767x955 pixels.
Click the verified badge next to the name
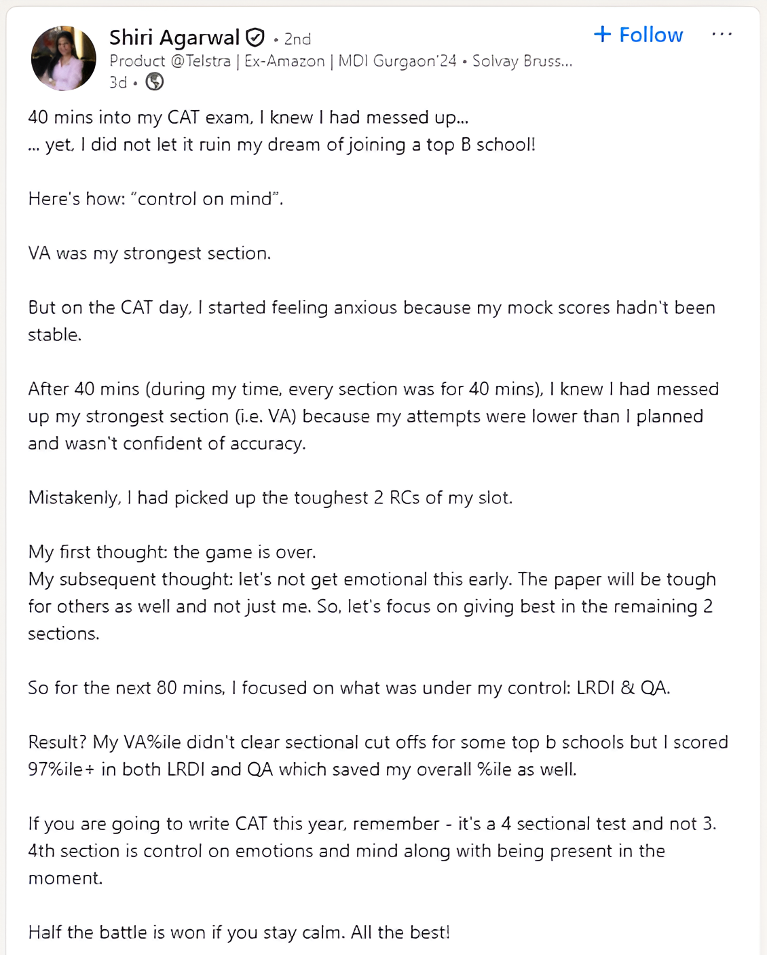coord(255,37)
